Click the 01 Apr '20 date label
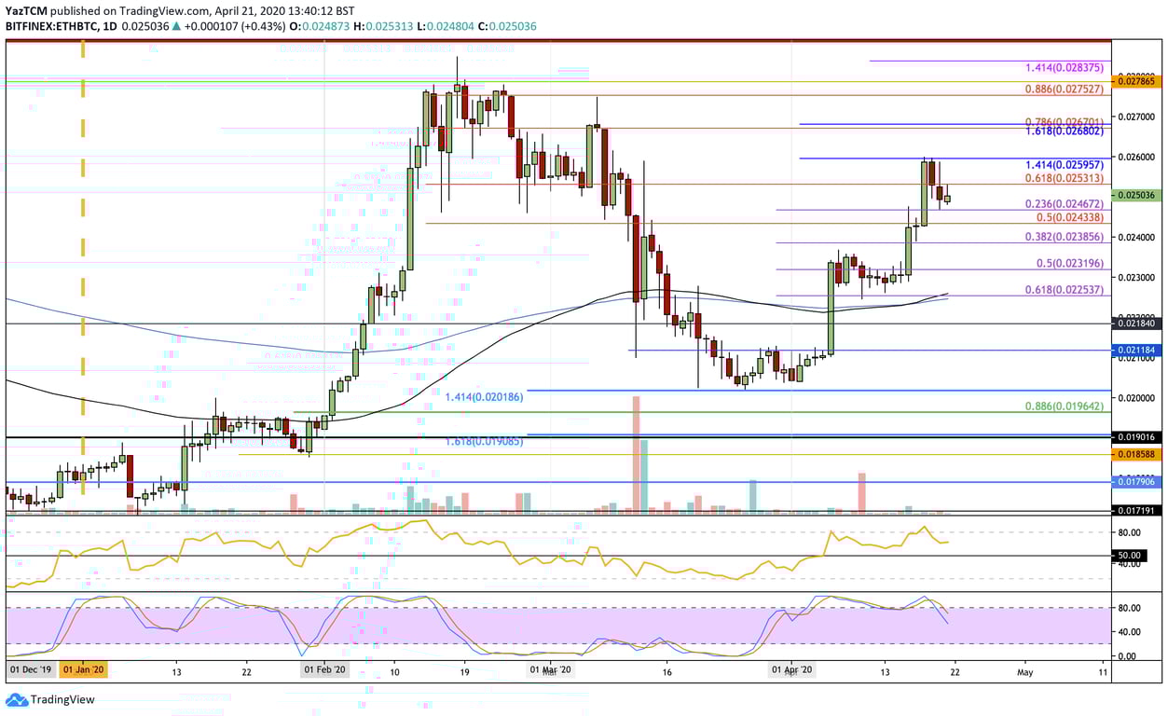1168x716 pixels. [794, 669]
